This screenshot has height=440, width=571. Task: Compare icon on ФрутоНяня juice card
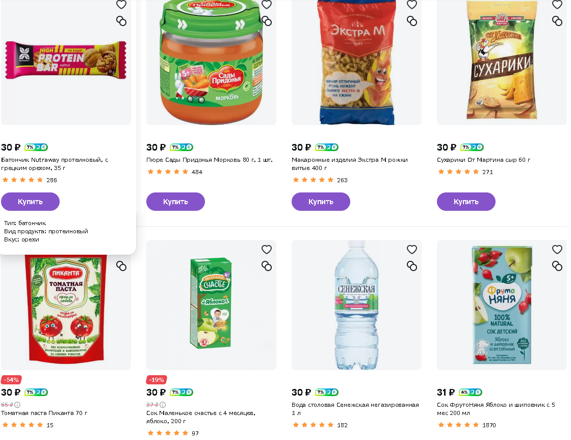(557, 266)
